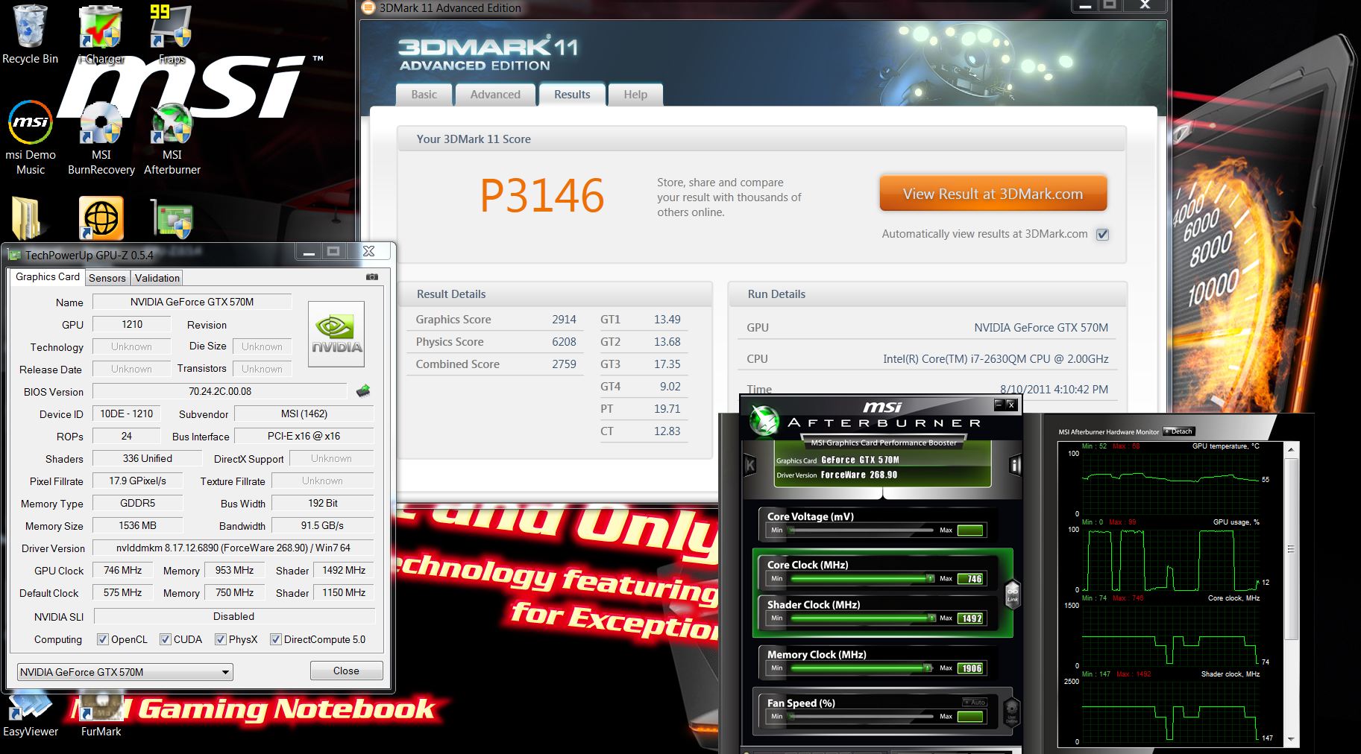Click the Afterburner jet logo icon

[x=764, y=421]
